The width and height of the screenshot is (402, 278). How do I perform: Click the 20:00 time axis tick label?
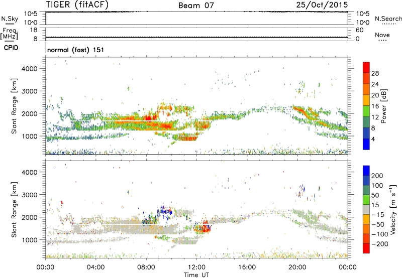pos(297,267)
